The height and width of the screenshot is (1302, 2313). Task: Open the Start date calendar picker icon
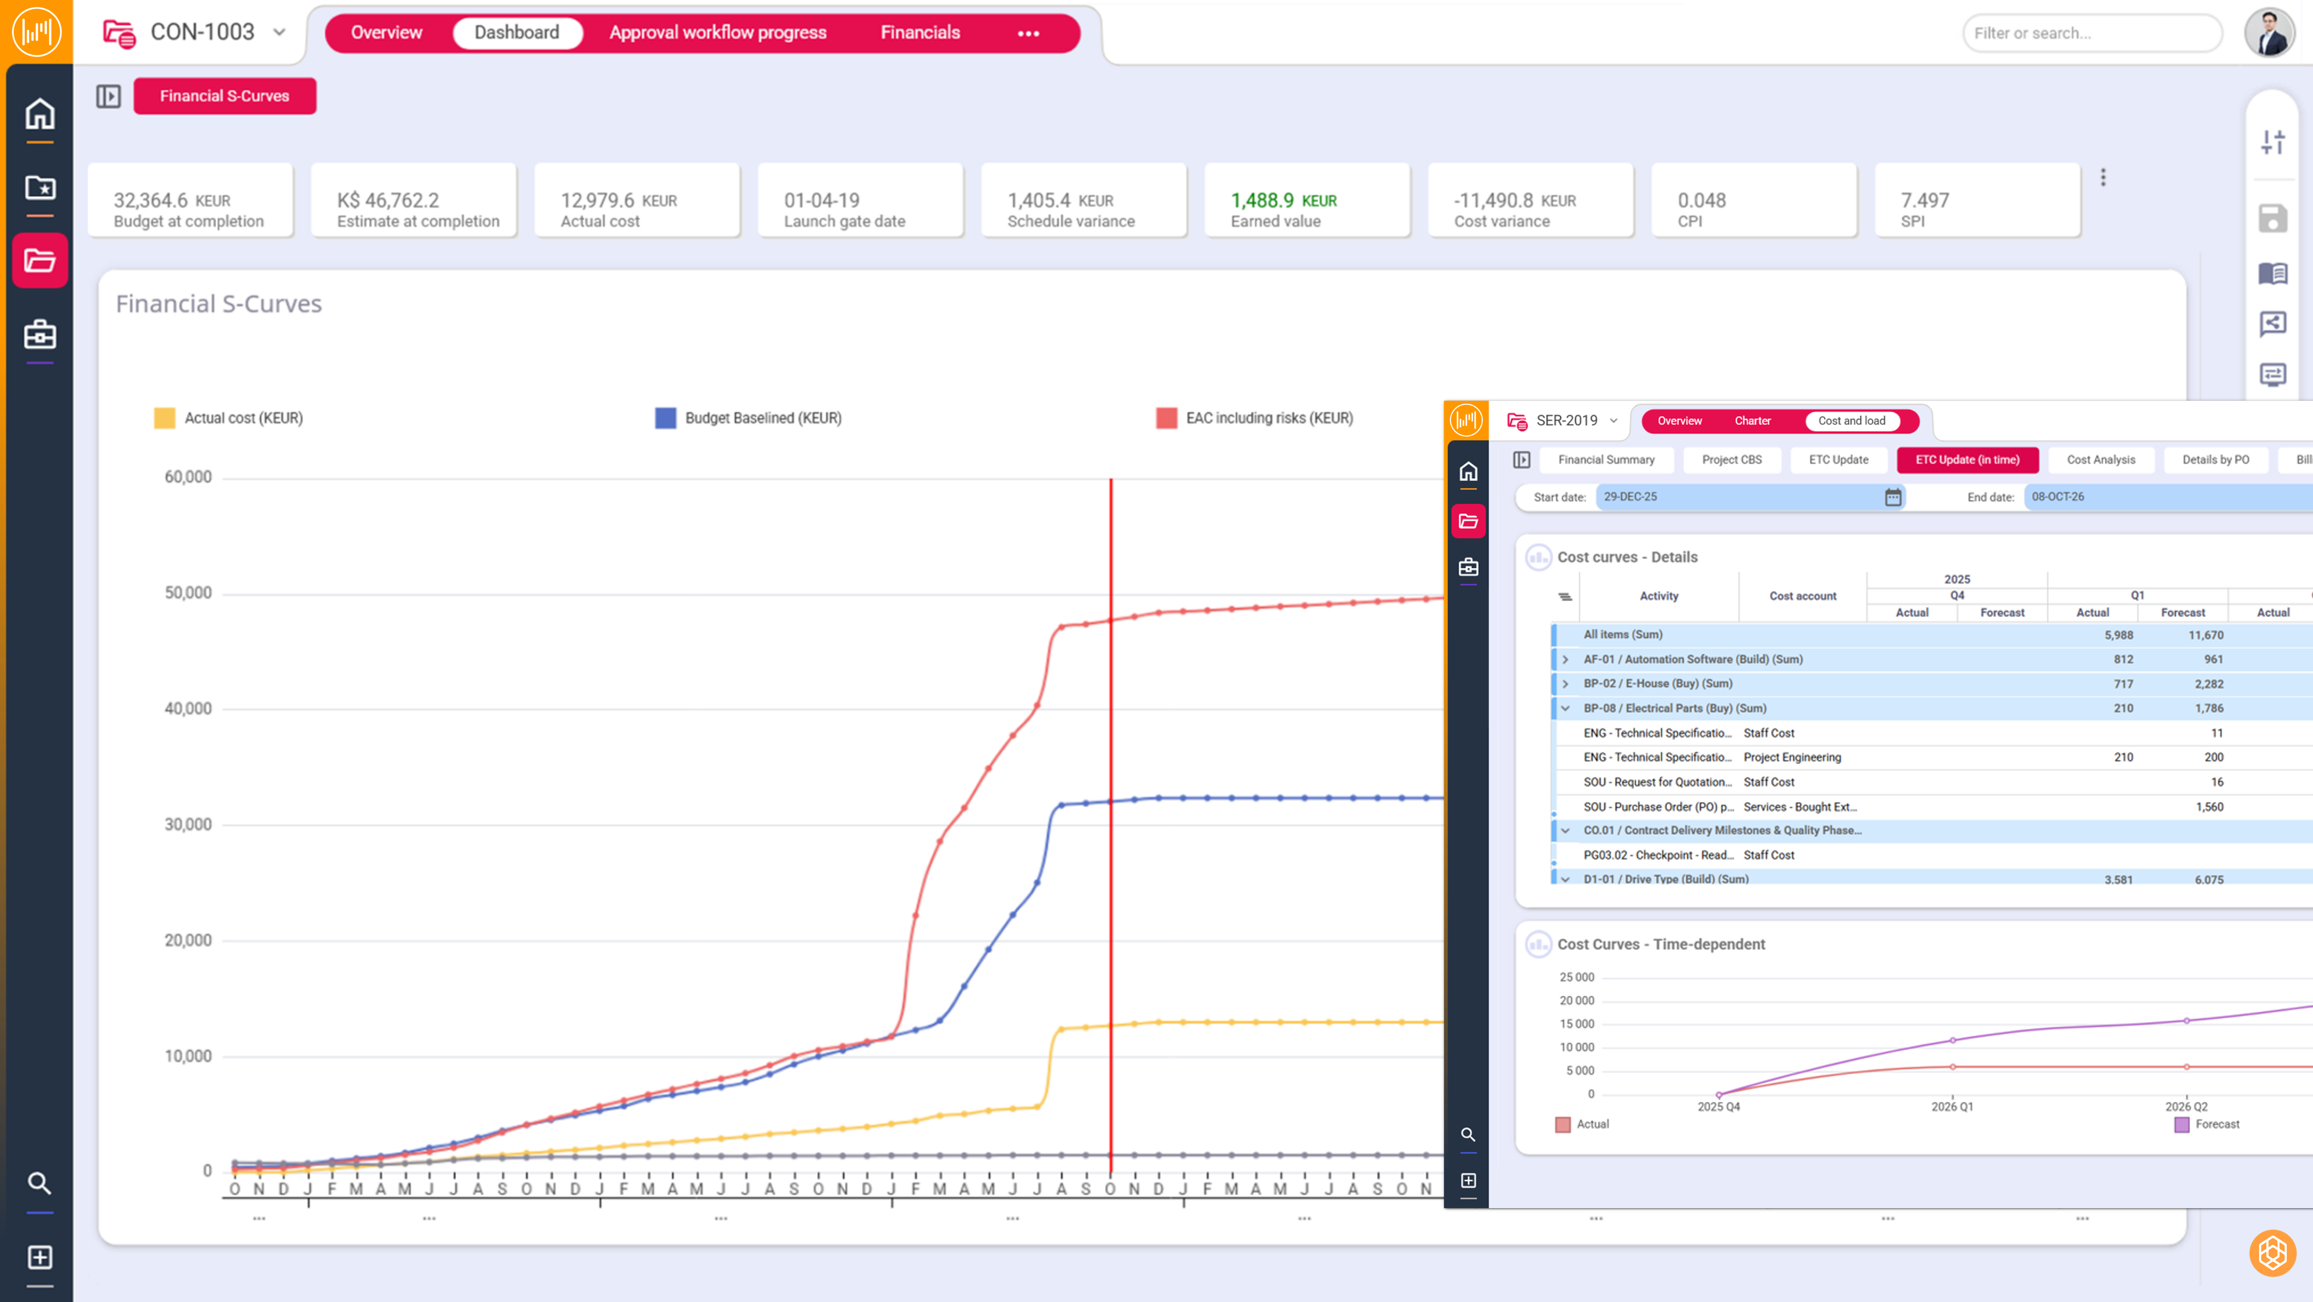point(1893,497)
